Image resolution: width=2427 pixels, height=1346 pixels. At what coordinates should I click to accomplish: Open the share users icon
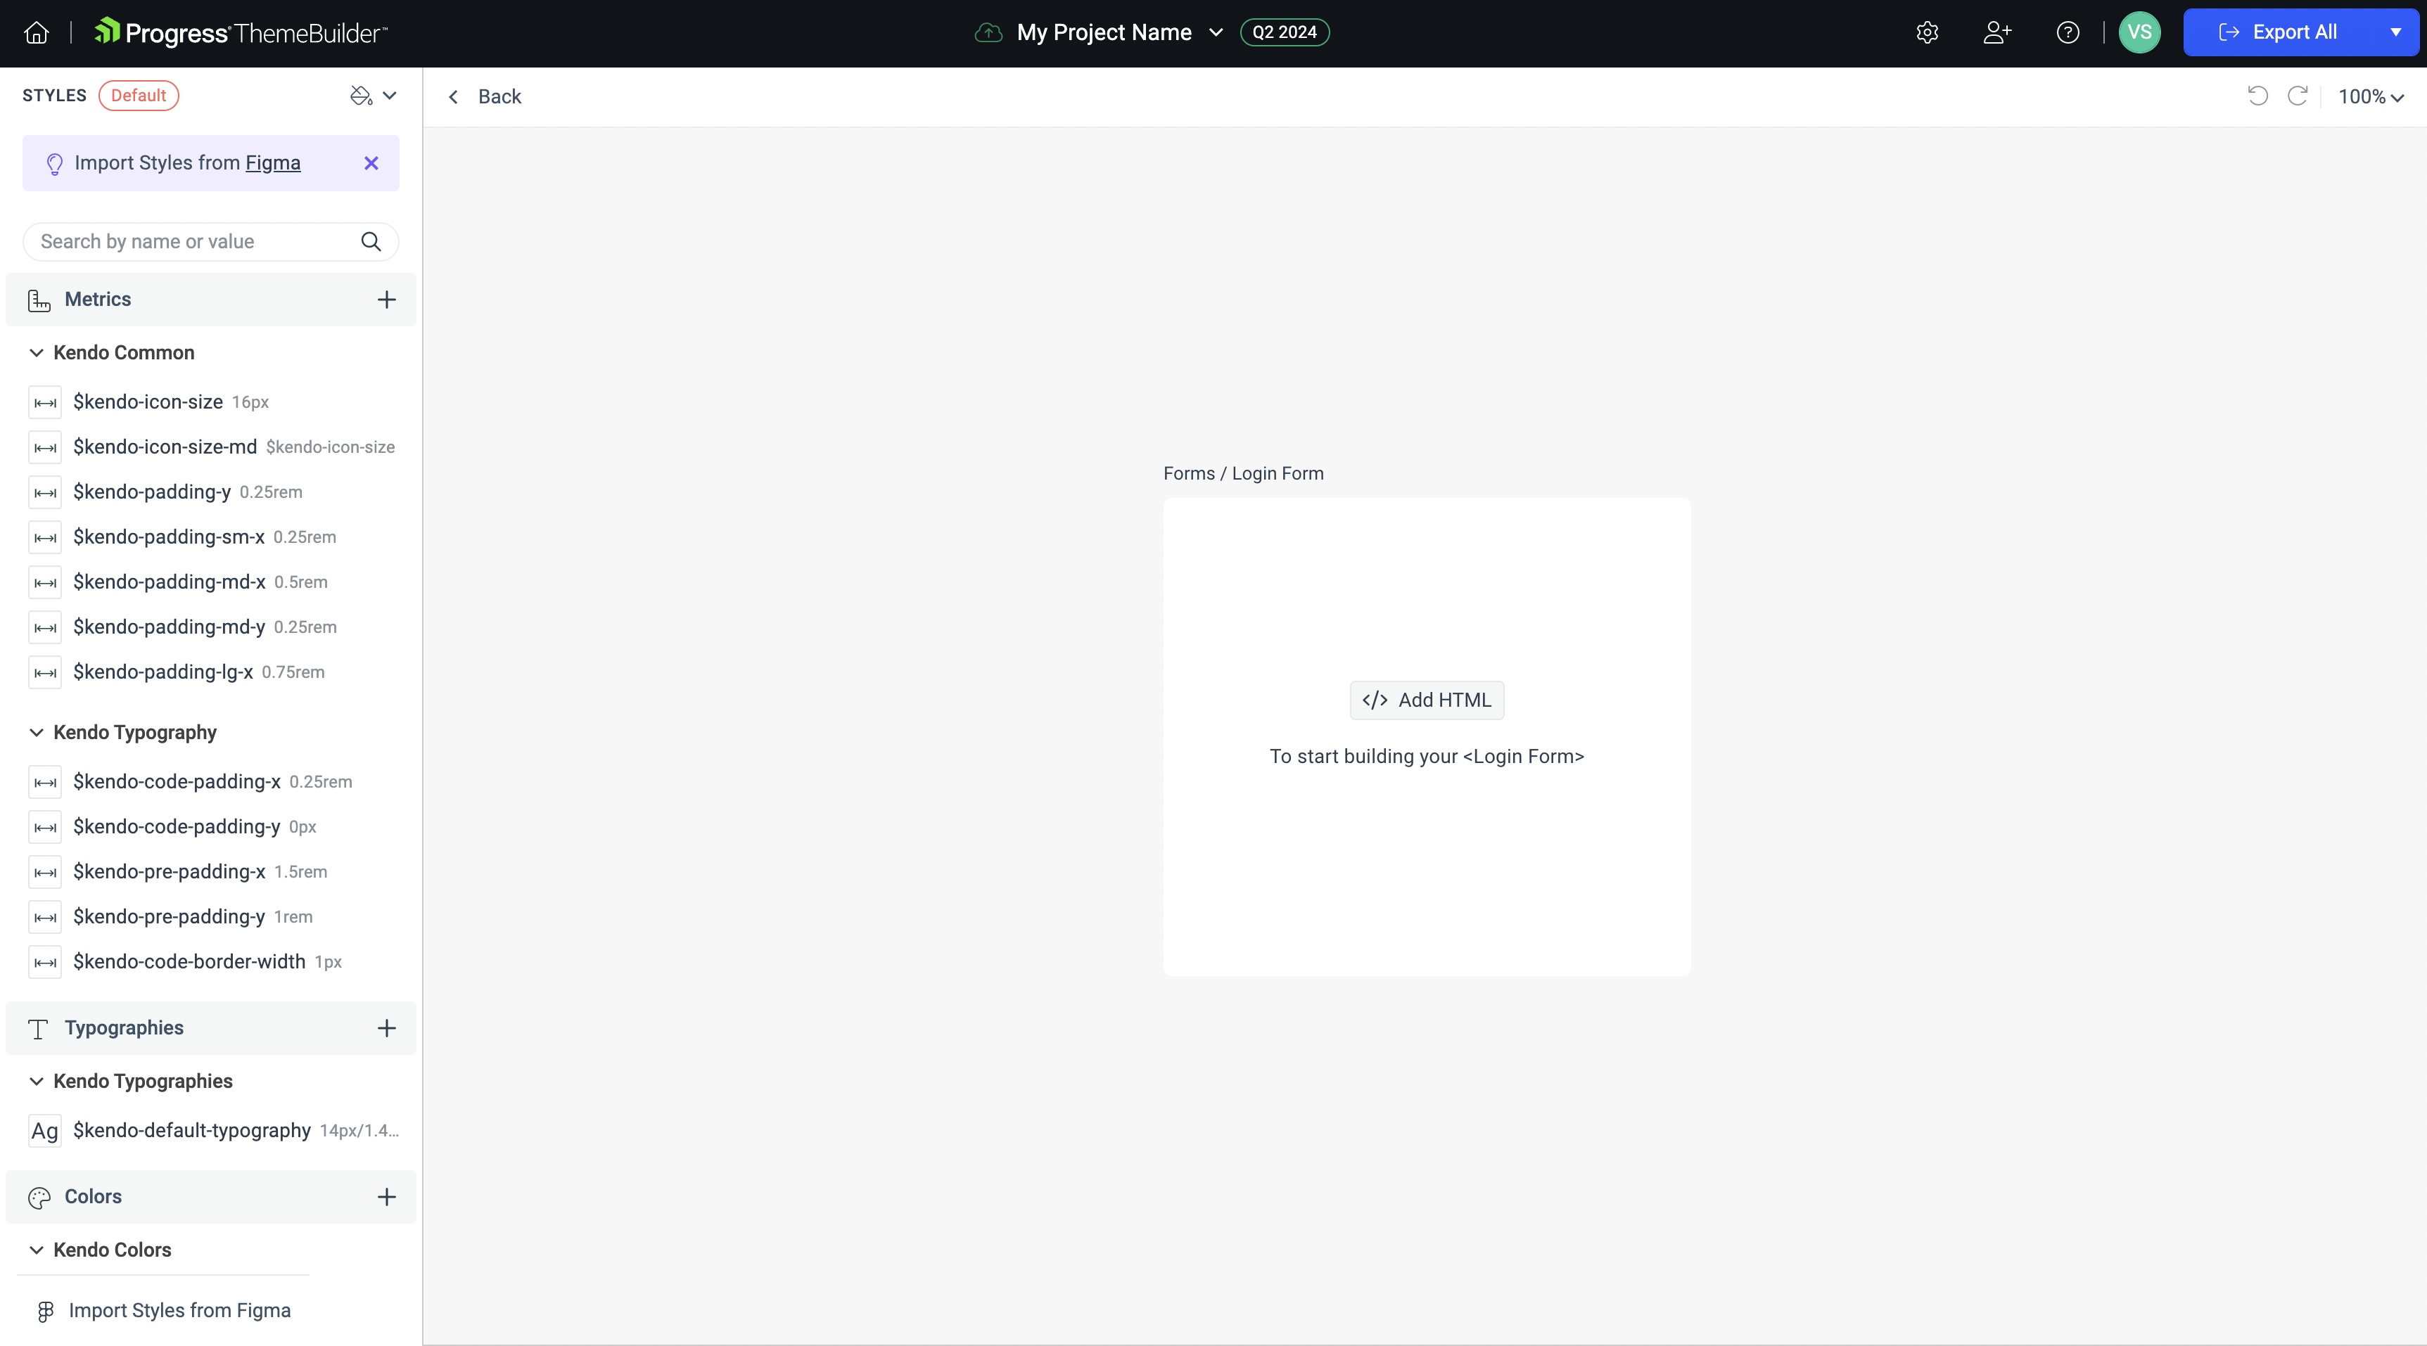tap(1997, 33)
